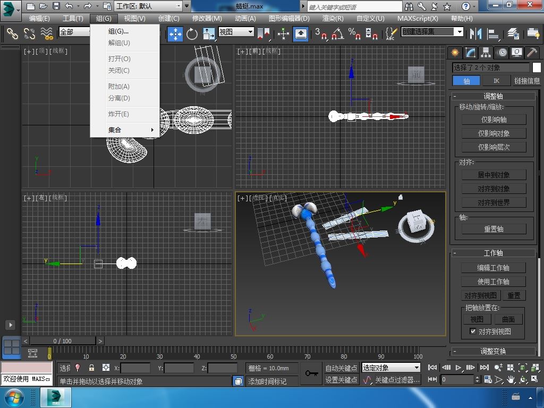Click the Spinner Snap icon
This screenshot has width=544, height=408.
pyautogui.click(x=371, y=33)
